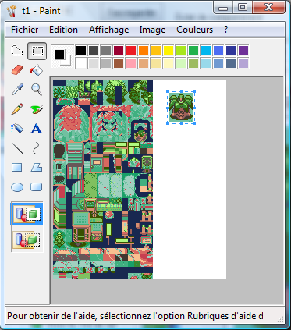Pick the yellow color swatch
This screenshot has height=330, width=291.
(x=169, y=51)
